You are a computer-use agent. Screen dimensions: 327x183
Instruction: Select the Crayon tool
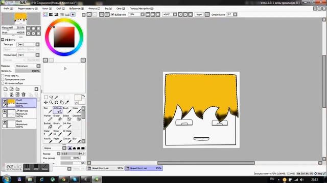(67, 140)
